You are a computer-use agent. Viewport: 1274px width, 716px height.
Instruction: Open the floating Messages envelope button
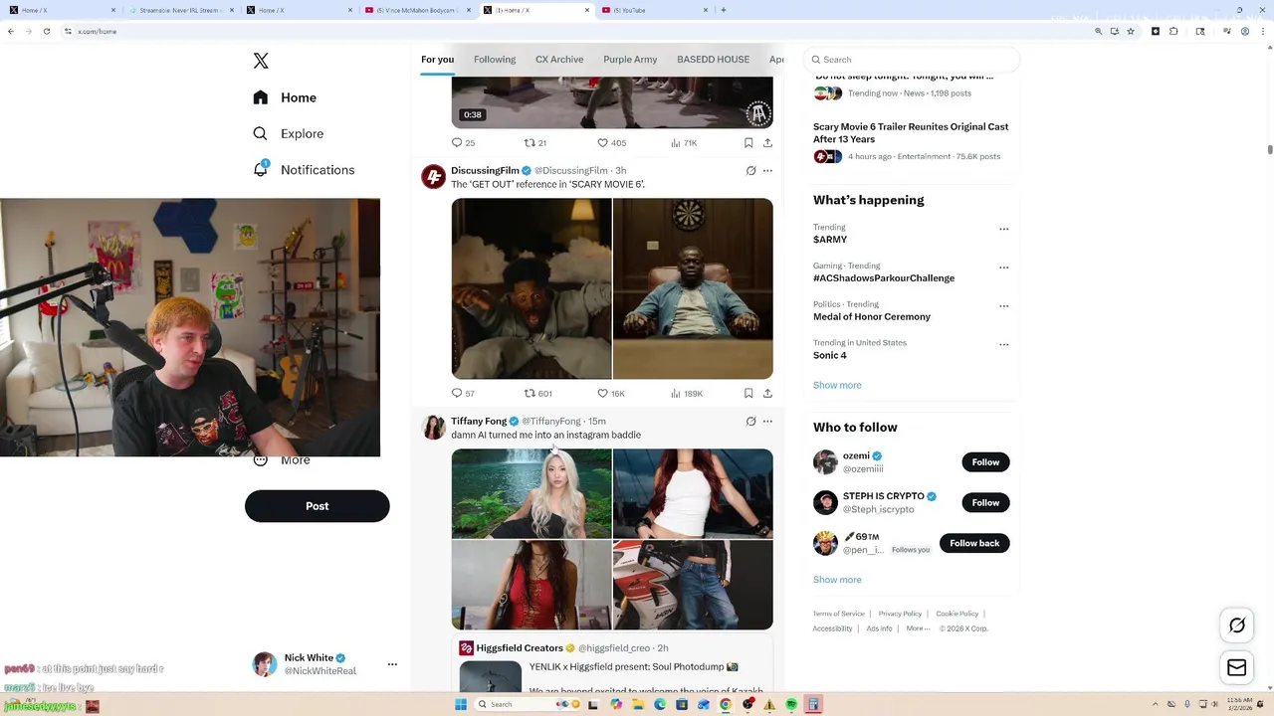(1237, 668)
